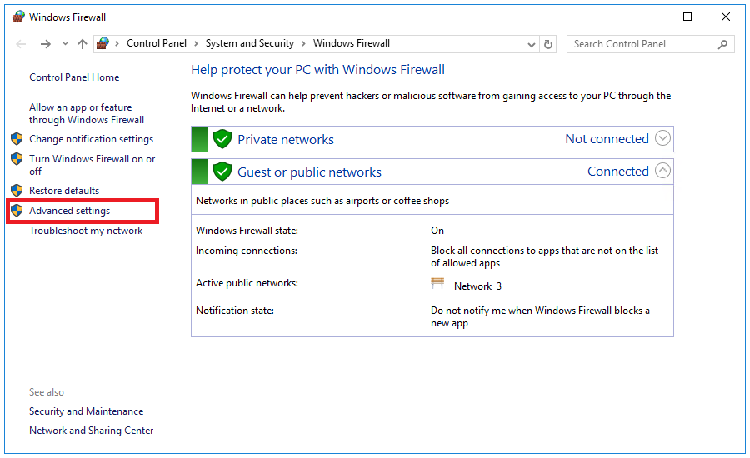Screen dimensions: 750x458
Task: Open Allow an app or feature link
Action: coord(87,114)
